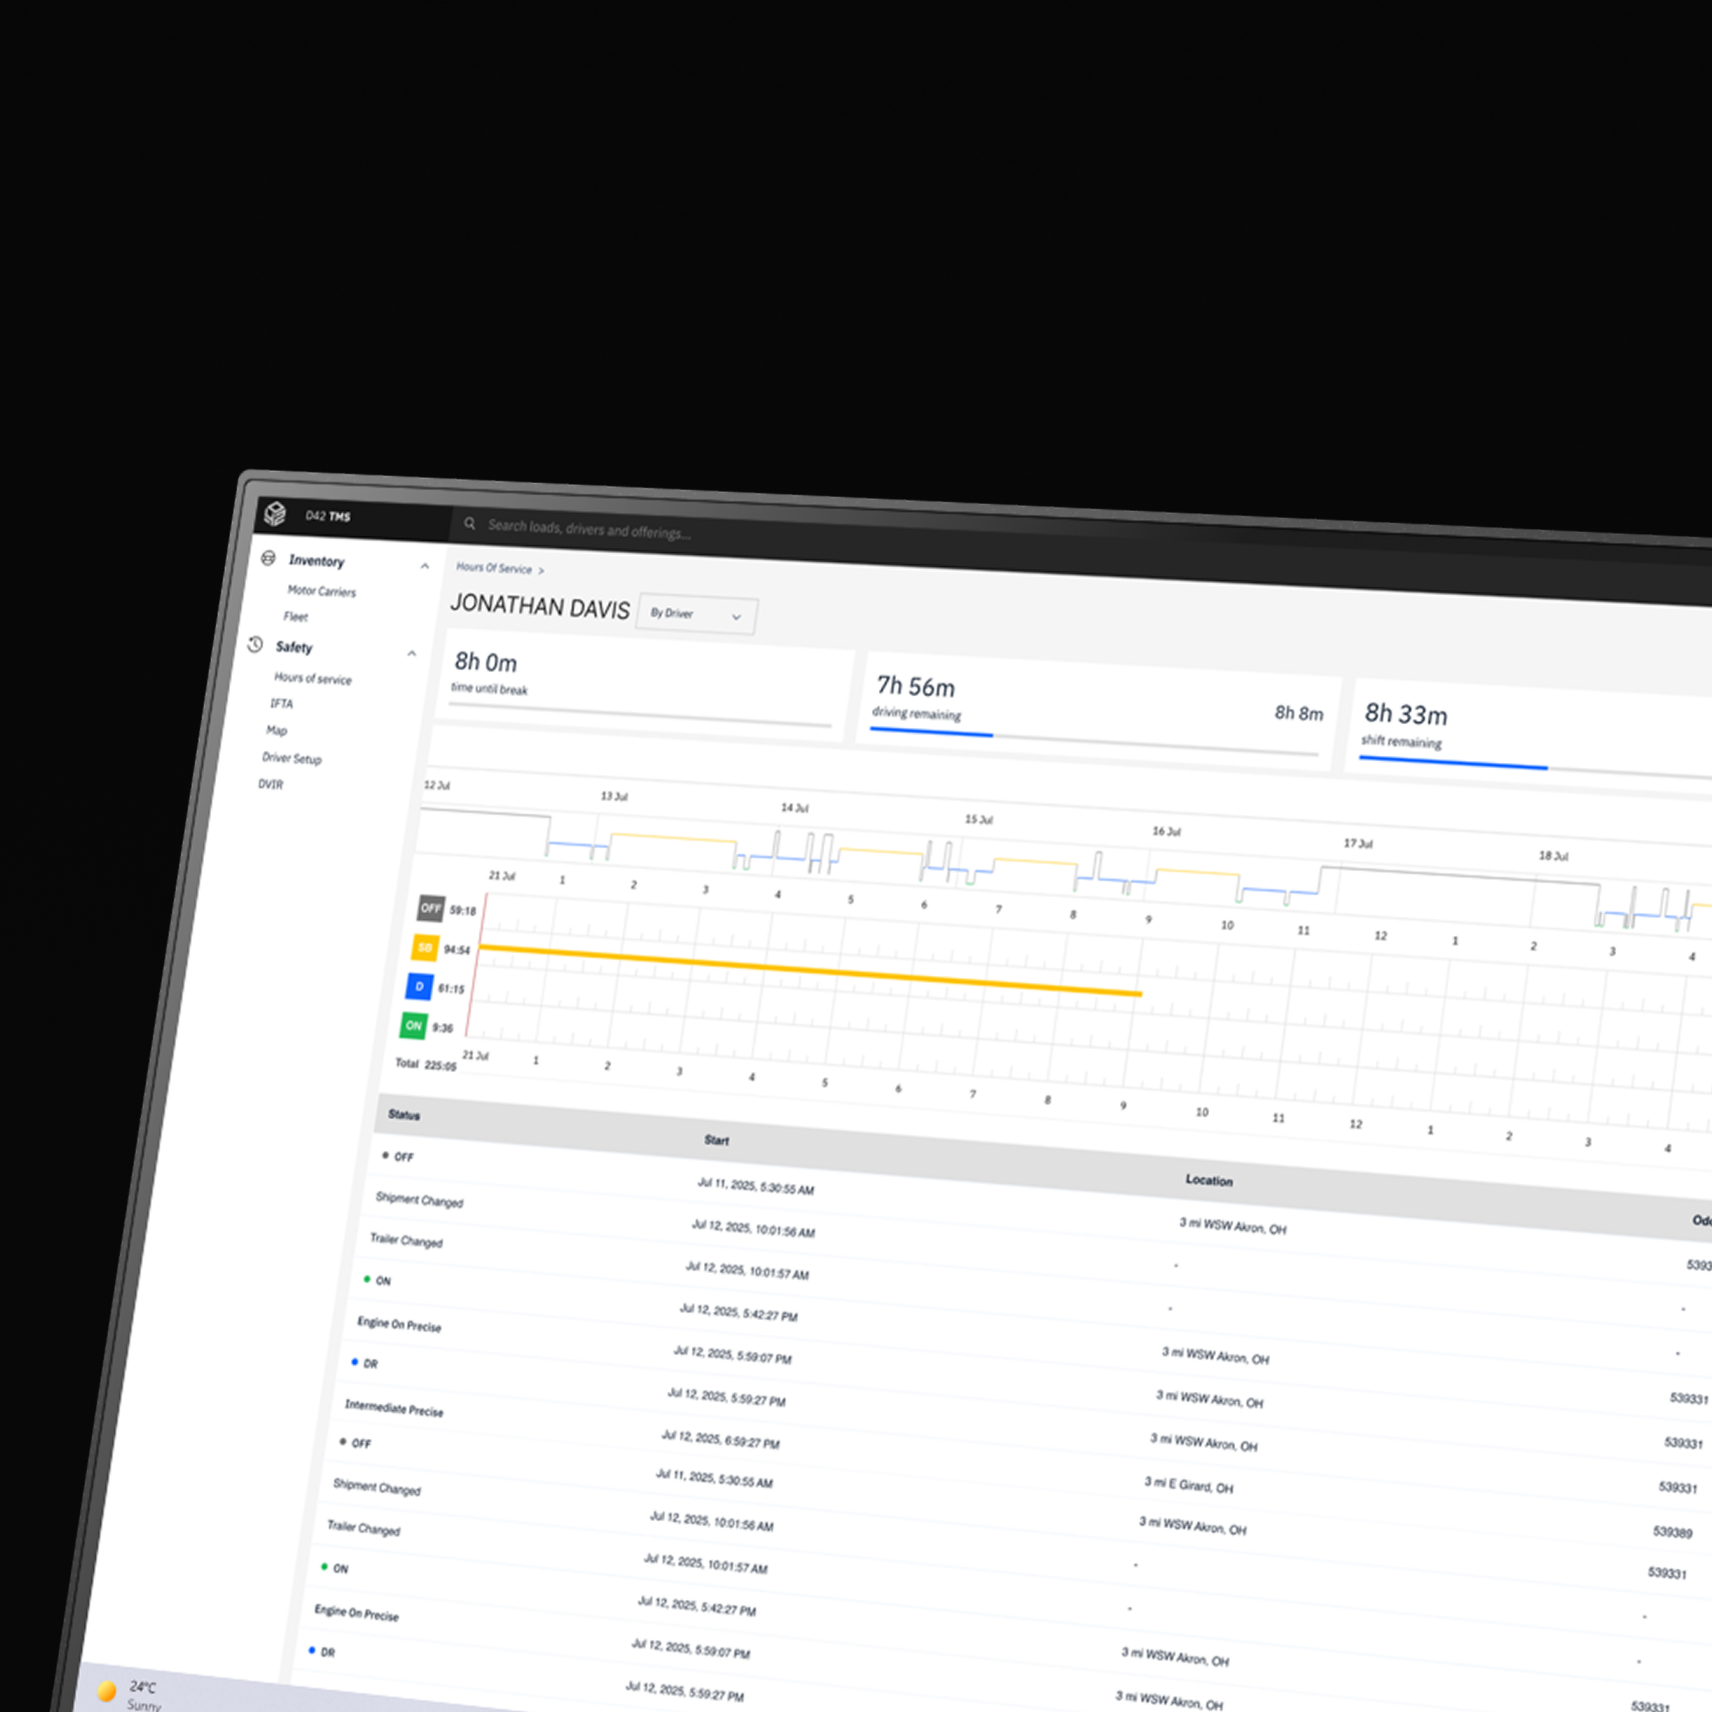Screen dimensions: 1712x1712
Task: Click the Hours Of Service breadcrumb link
Action: pyautogui.click(x=493, y=569)
